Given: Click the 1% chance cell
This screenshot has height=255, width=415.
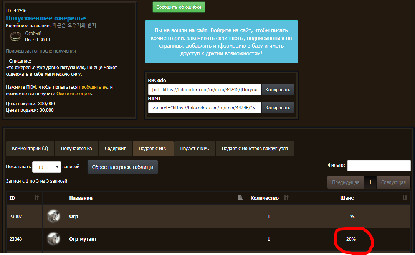Looking at the screenshot, I should point(351,216).
